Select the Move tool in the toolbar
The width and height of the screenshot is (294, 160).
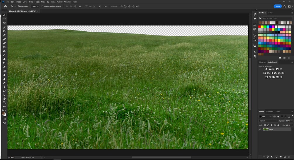(x=4, y=15)
